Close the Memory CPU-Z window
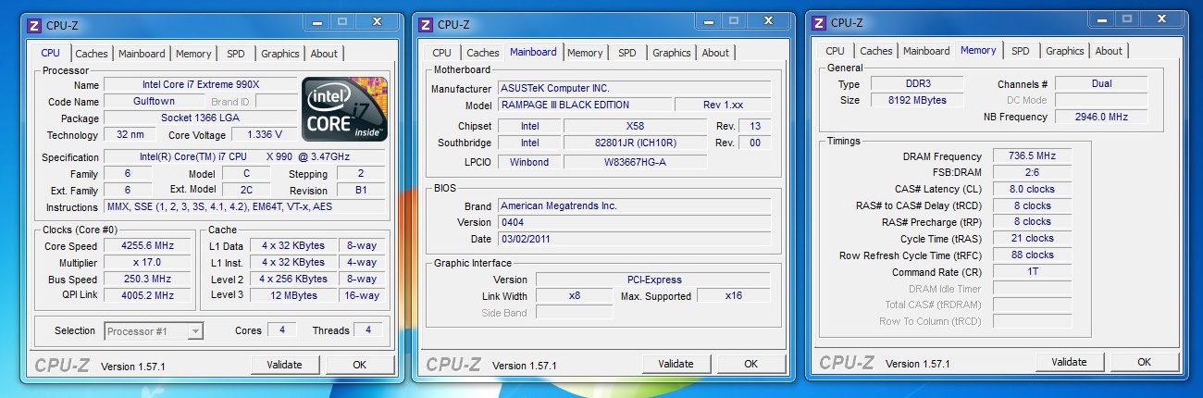Viewport: 1203px width, 398px height. pyautogui.click(x=1162, y=19)
